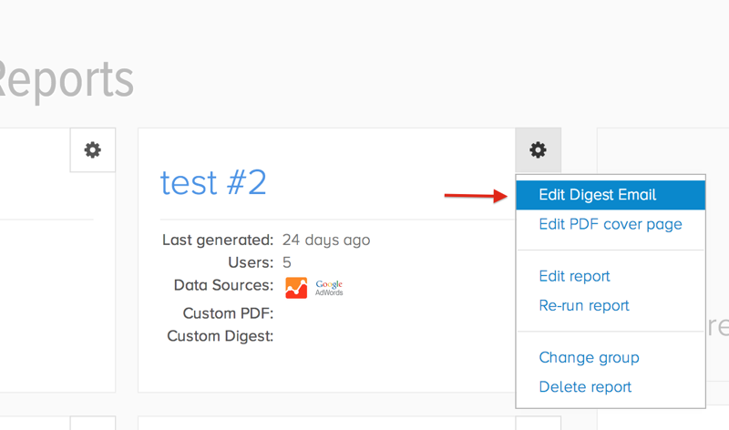Click the Custom Digest label
The image size is (729, 430).
point(221,336)
